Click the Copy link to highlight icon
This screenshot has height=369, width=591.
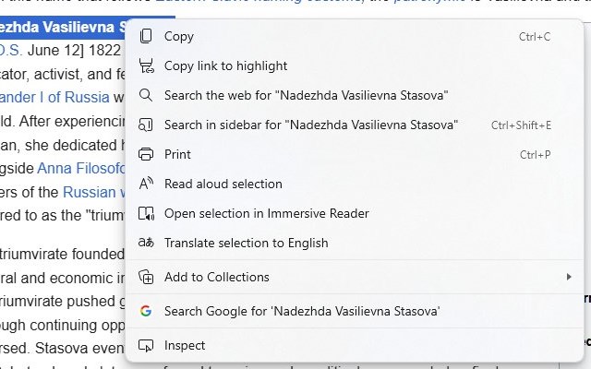pos(146,66)
